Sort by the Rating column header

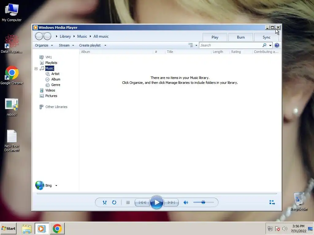(241, 52)
